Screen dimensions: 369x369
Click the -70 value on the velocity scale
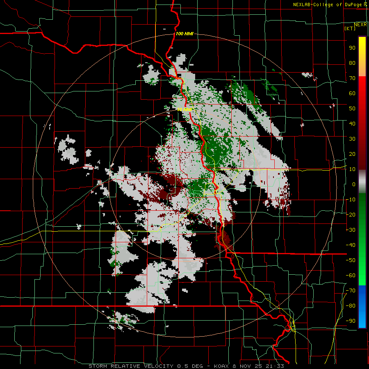pos(351,291)
